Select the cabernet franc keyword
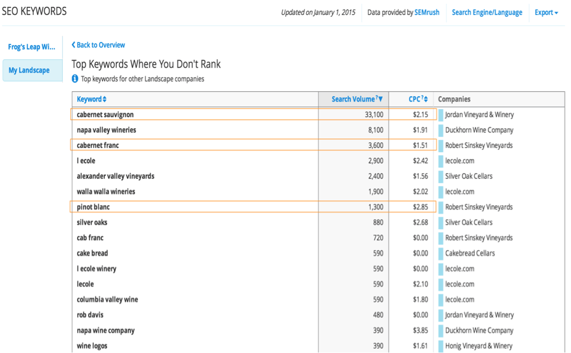The height and width of the screenshot is (353, 571). [x=98, y=145]
